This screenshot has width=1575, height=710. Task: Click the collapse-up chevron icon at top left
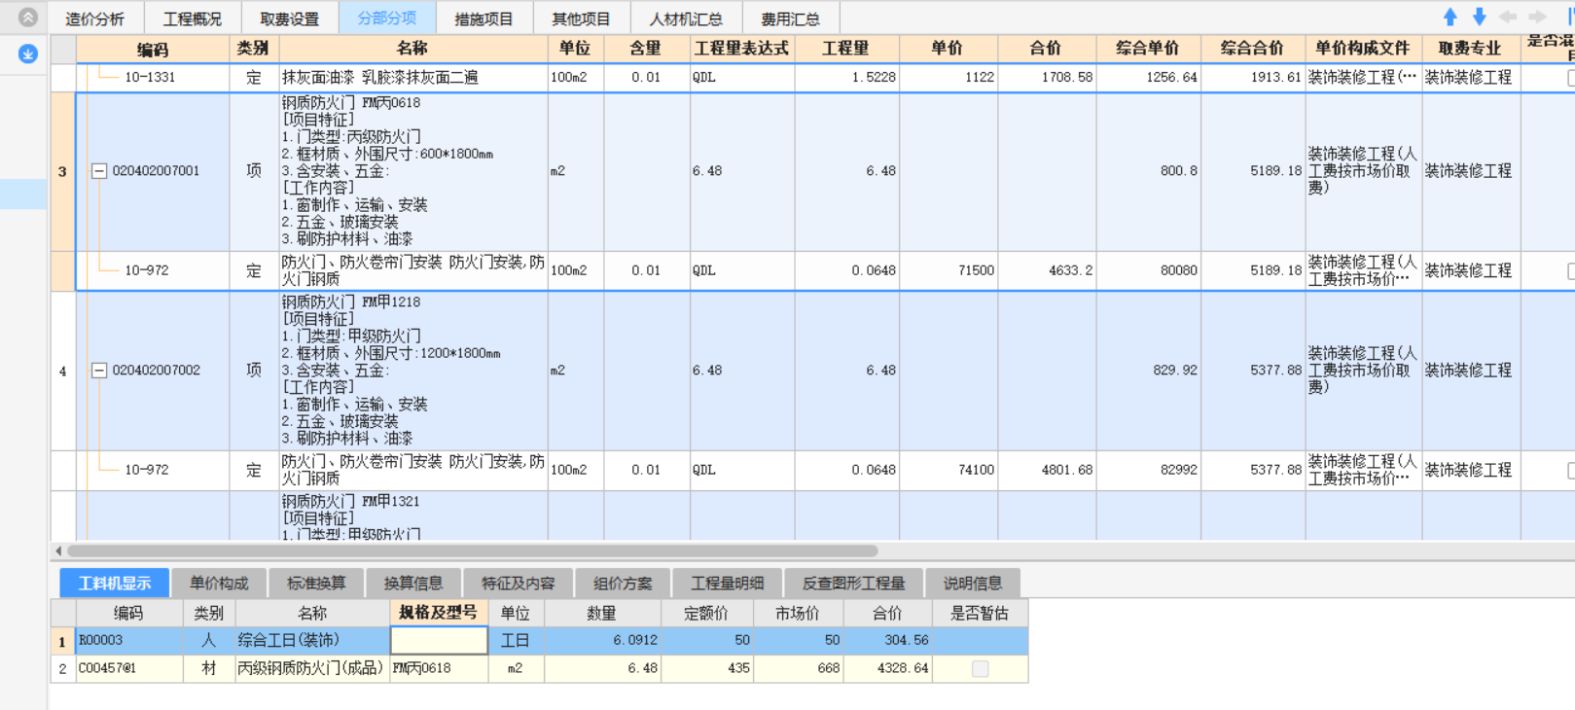click(x=27, y=18)
